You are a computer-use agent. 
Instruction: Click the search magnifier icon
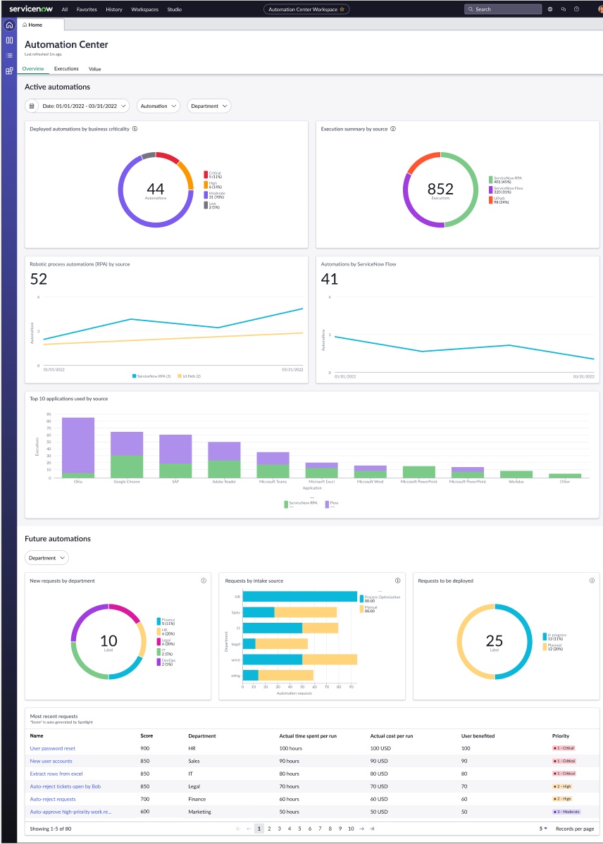[x=471, y=9]
